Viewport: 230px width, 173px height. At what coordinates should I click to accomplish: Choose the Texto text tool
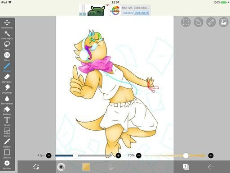7,121
